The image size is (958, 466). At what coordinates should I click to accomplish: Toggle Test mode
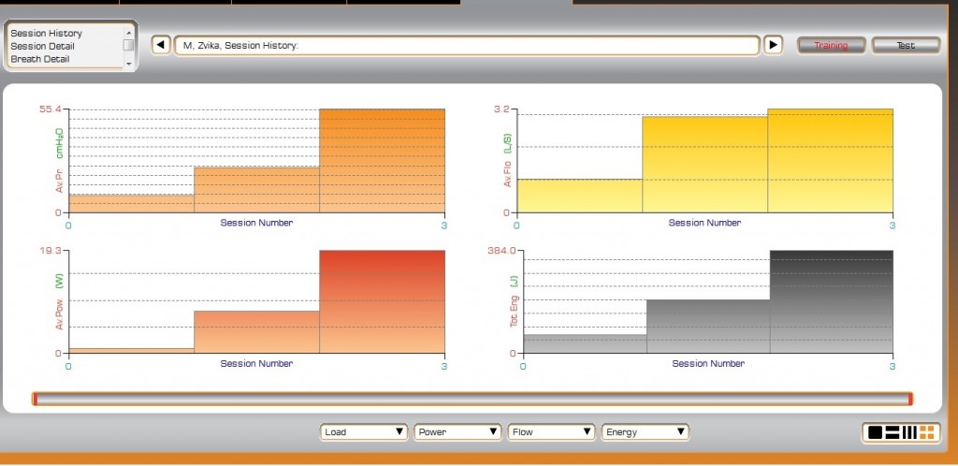coord(906,45)
